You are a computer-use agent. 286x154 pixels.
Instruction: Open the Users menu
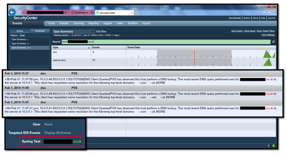pos(120,23)
